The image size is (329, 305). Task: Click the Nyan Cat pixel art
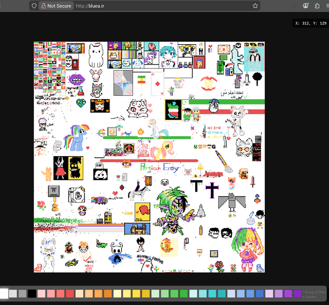(x=99, y=200)
